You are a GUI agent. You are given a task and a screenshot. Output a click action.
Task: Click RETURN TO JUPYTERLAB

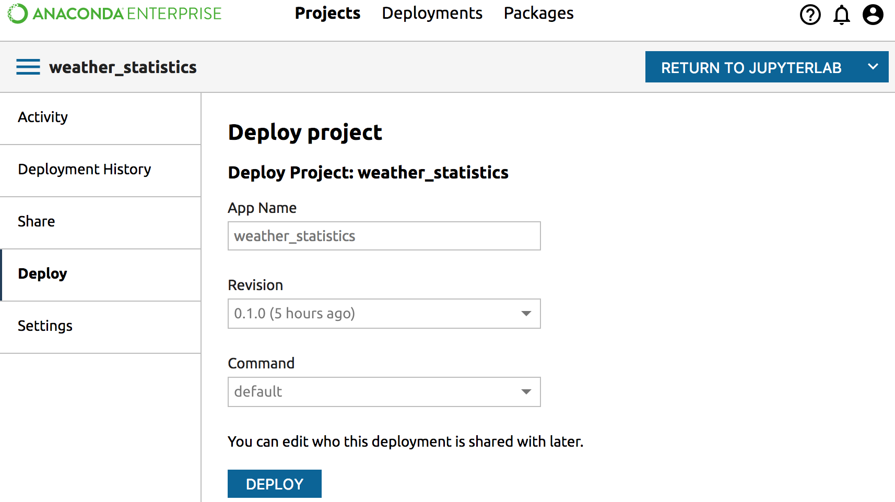click(x=752, y=67)
